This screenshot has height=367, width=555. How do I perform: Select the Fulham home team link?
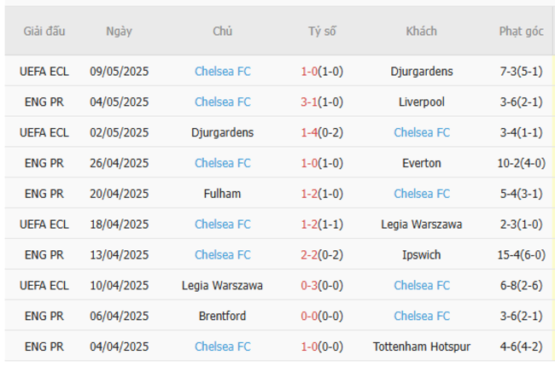pos(222,194)
